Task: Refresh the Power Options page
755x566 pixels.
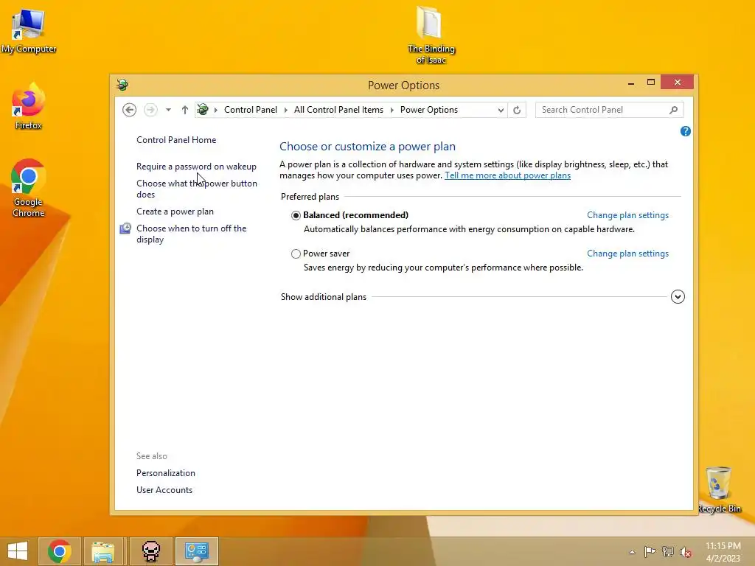Action: click(x=517, y=111)
